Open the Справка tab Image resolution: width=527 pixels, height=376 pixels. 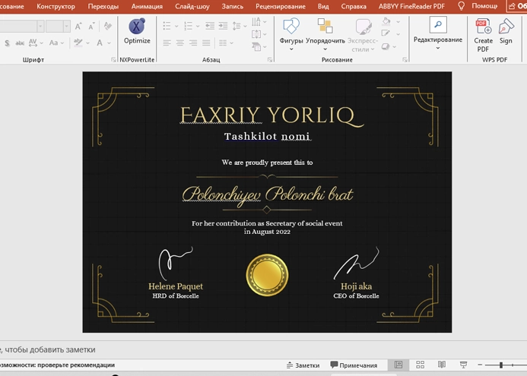[x=354, y=6]
